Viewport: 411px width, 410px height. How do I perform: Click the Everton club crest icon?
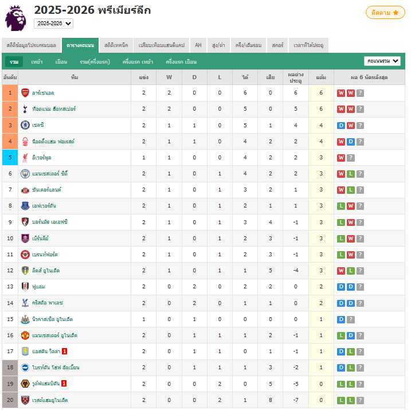click(25, 206)
